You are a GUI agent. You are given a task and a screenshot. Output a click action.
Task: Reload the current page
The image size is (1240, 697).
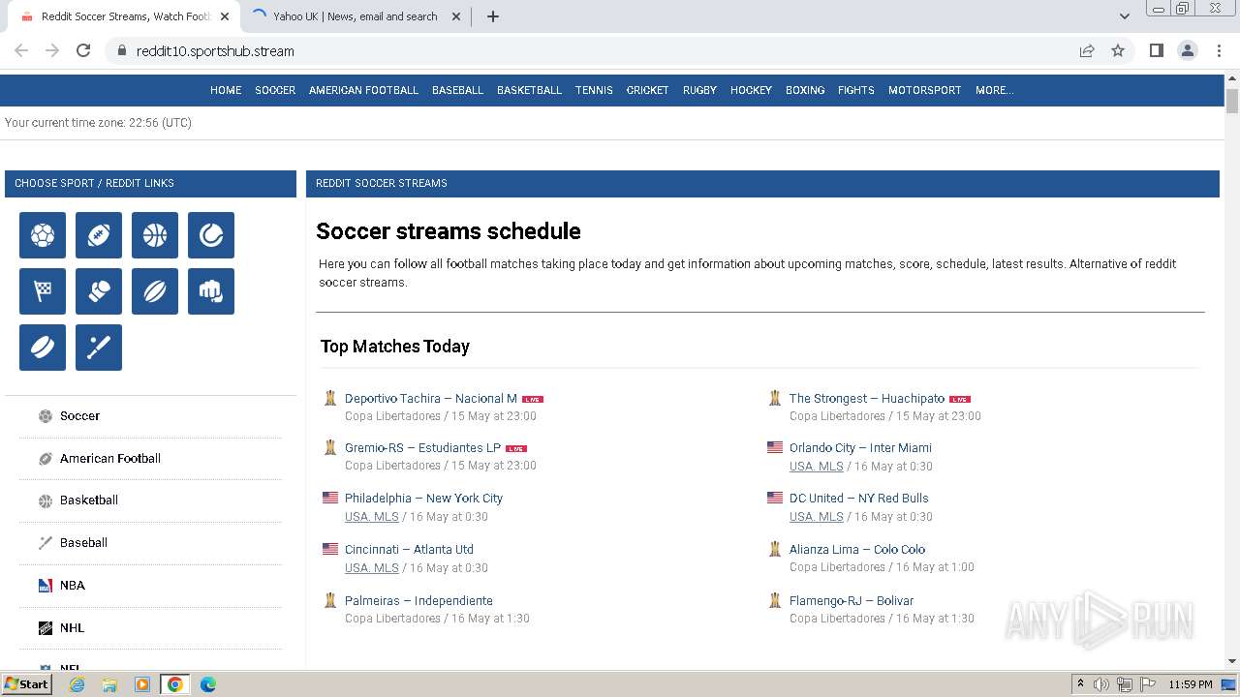[83, 50]
